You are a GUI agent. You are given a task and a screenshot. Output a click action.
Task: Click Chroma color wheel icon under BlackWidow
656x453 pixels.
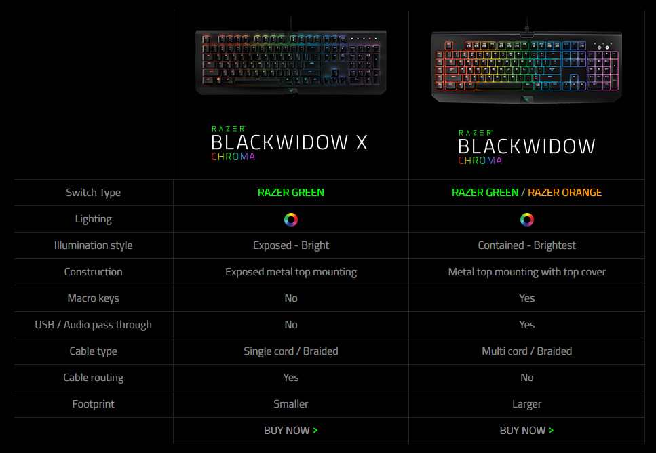[527, 219]
